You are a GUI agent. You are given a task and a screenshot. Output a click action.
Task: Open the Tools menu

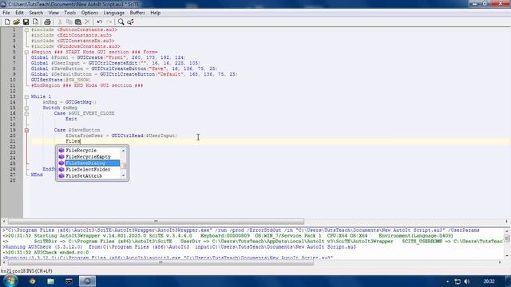(x=69, y=13)
